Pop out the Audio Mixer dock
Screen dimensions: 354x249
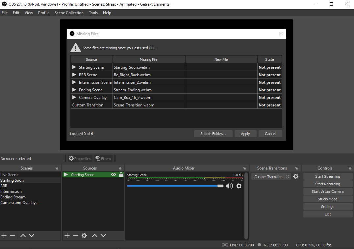pyautogui.click(x=244, y=168)
